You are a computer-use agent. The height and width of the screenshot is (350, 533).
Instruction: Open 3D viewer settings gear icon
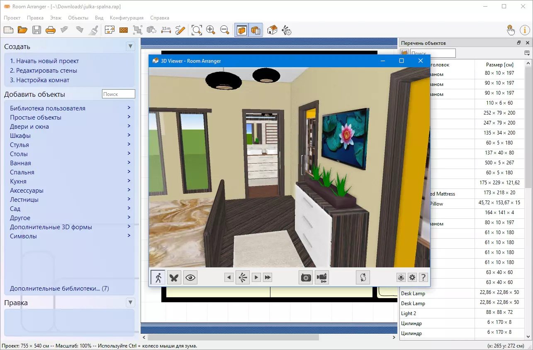tap(412, 278)
